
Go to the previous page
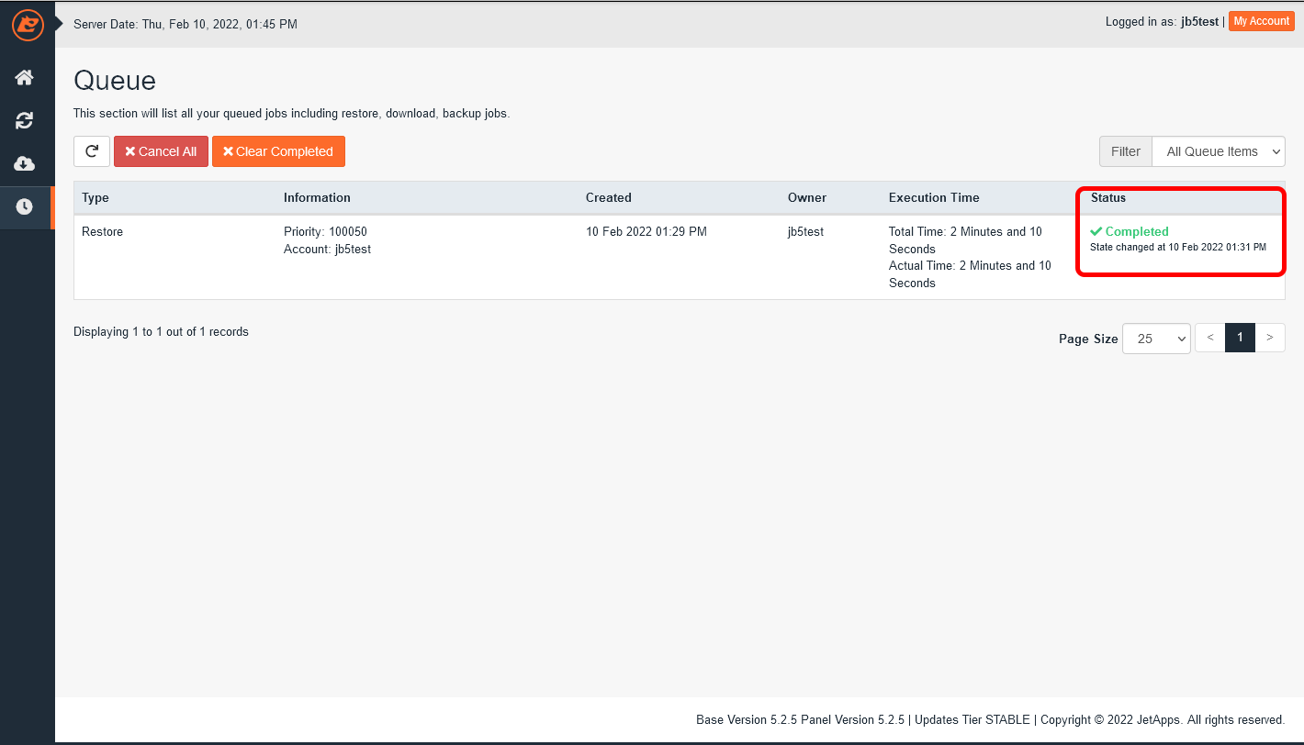click(1209, 338)
